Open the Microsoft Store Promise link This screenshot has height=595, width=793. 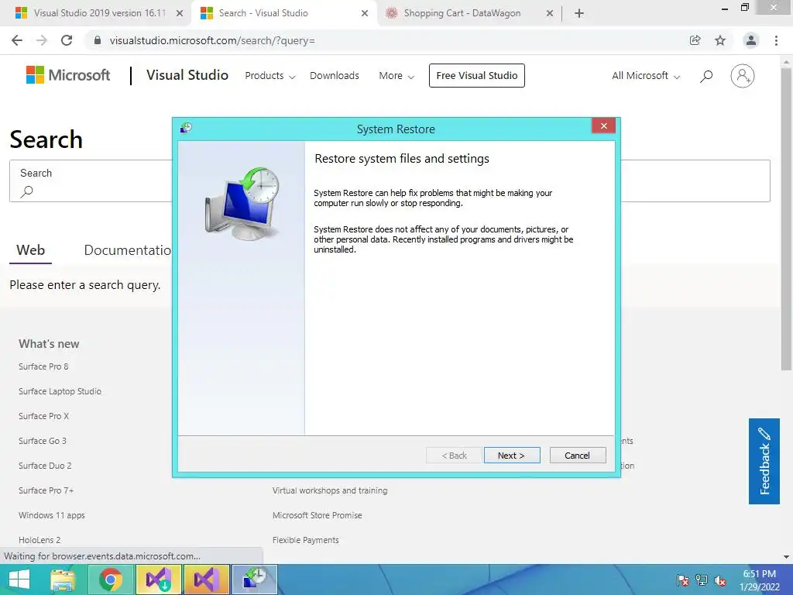tap(317, 515)
